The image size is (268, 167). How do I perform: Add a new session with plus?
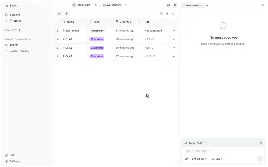click(207, 5)
